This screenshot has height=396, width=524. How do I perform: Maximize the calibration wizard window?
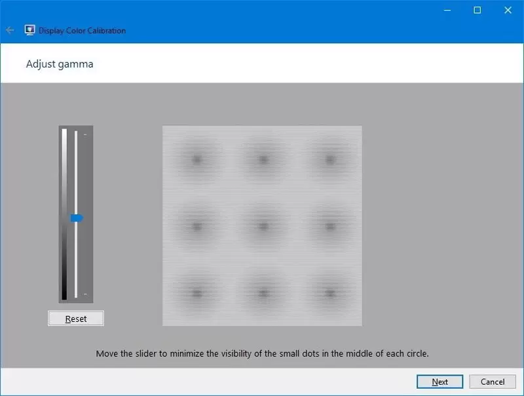tap(477, 10)
